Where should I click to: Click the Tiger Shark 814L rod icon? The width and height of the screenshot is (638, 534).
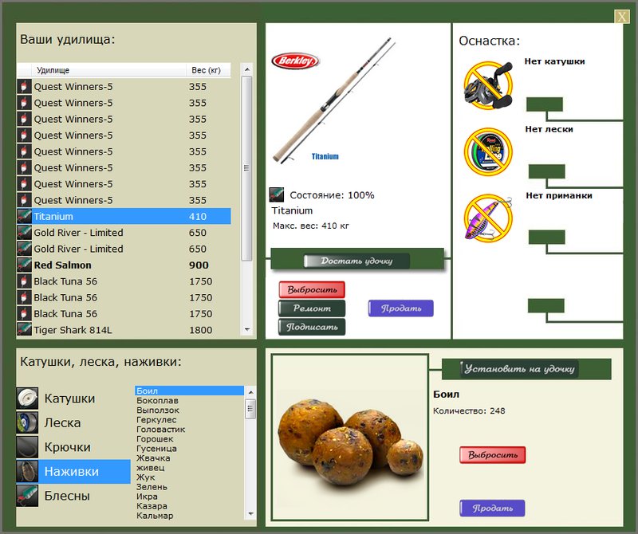coord(24,330)
